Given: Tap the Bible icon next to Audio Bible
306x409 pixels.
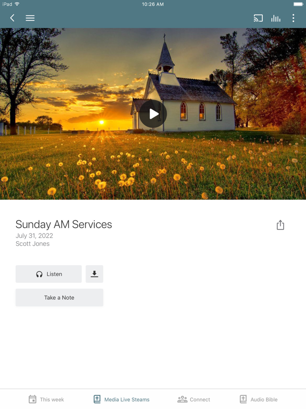Looking at the screenshot, I should point(243,399).
